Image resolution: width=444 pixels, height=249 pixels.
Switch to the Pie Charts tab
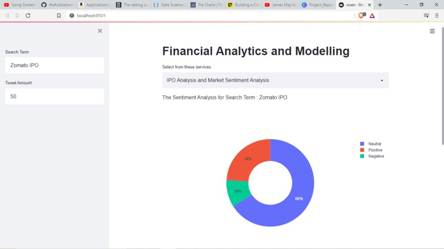coord(207,5)
